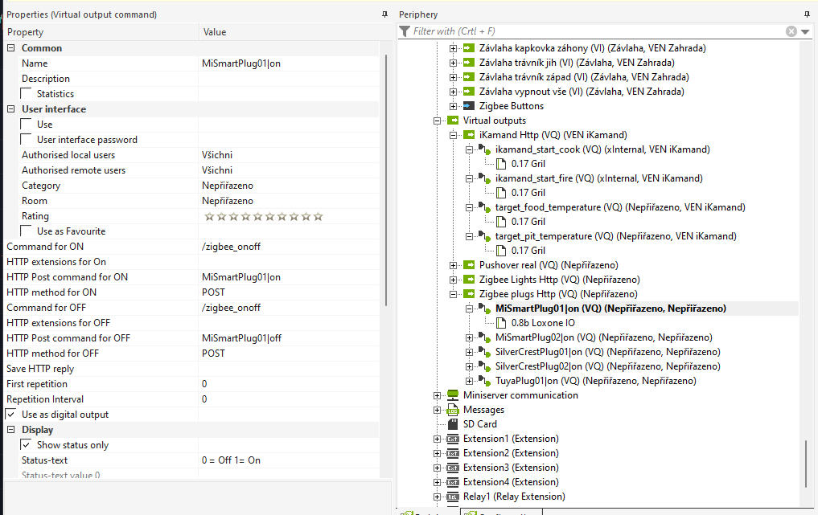
Task: Click the ikamand_start_fire output icon
Action: [485, 178]
